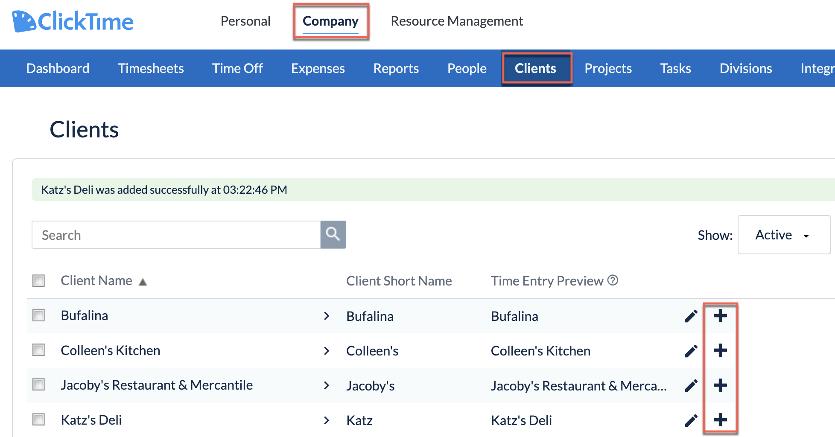Select the Company tab
The height and width of the screenshot is (437, 835).
[330, 21]
